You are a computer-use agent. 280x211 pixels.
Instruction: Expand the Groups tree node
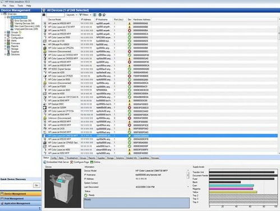(x=6, y=32)
